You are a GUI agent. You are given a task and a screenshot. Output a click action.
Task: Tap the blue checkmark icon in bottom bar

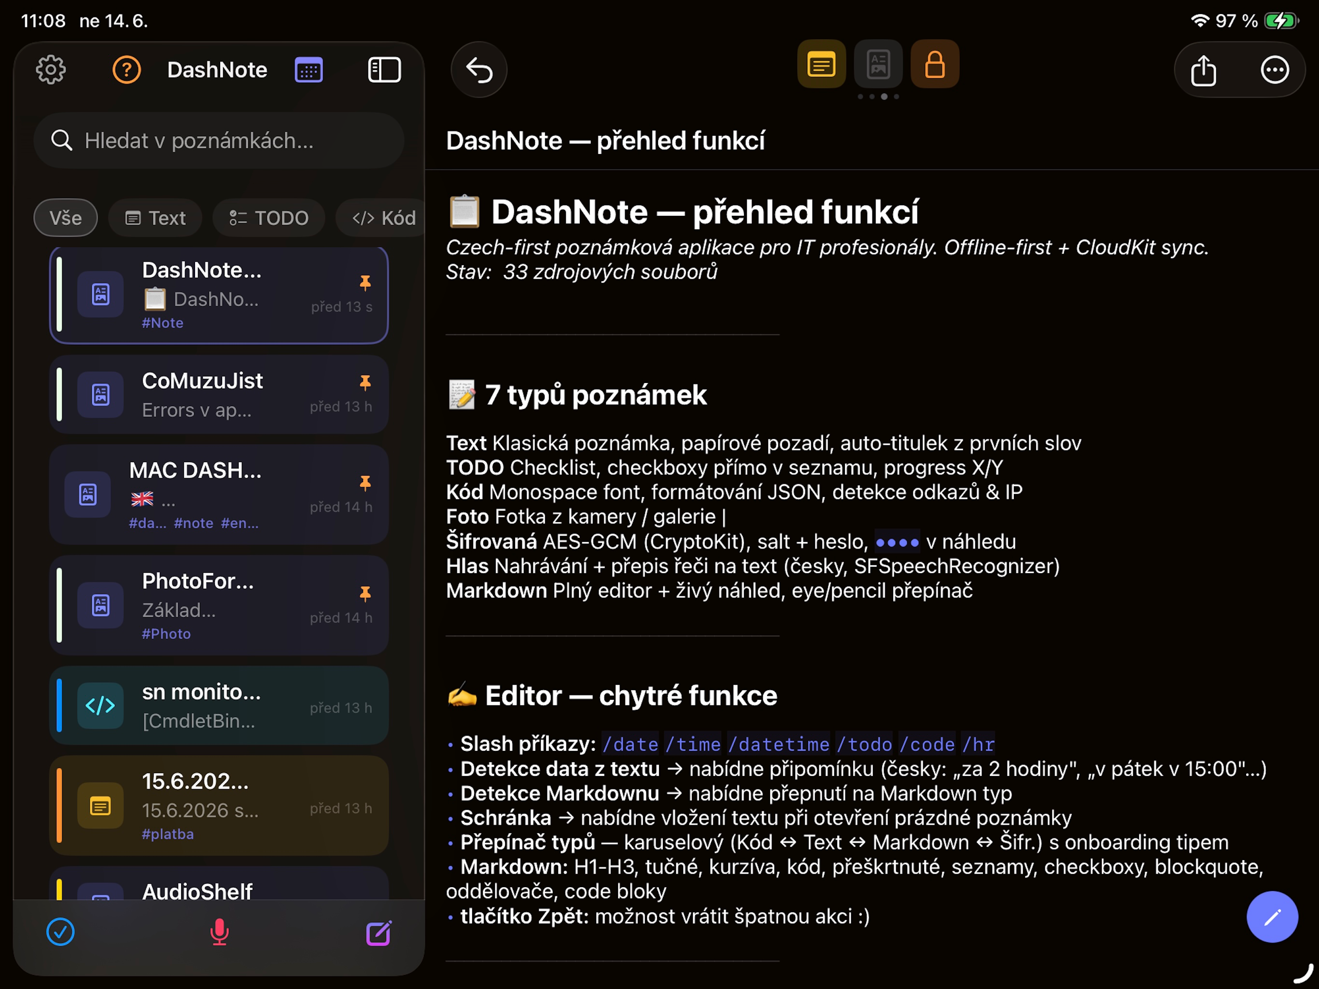pyautogui.click(x=60, y=932)
